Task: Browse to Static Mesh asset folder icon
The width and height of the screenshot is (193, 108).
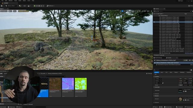Action: 186,91
